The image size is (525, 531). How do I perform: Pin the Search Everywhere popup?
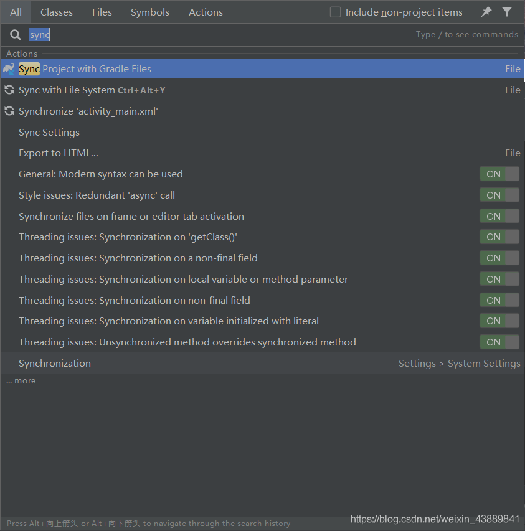[x=486, y=12]
